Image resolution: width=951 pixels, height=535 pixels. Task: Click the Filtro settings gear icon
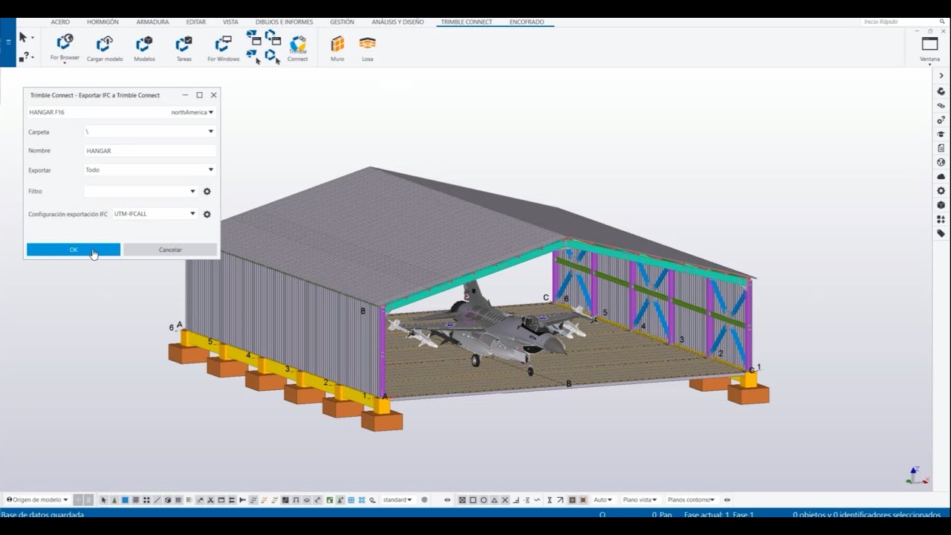pyautogui.click(x=207, y=191)
